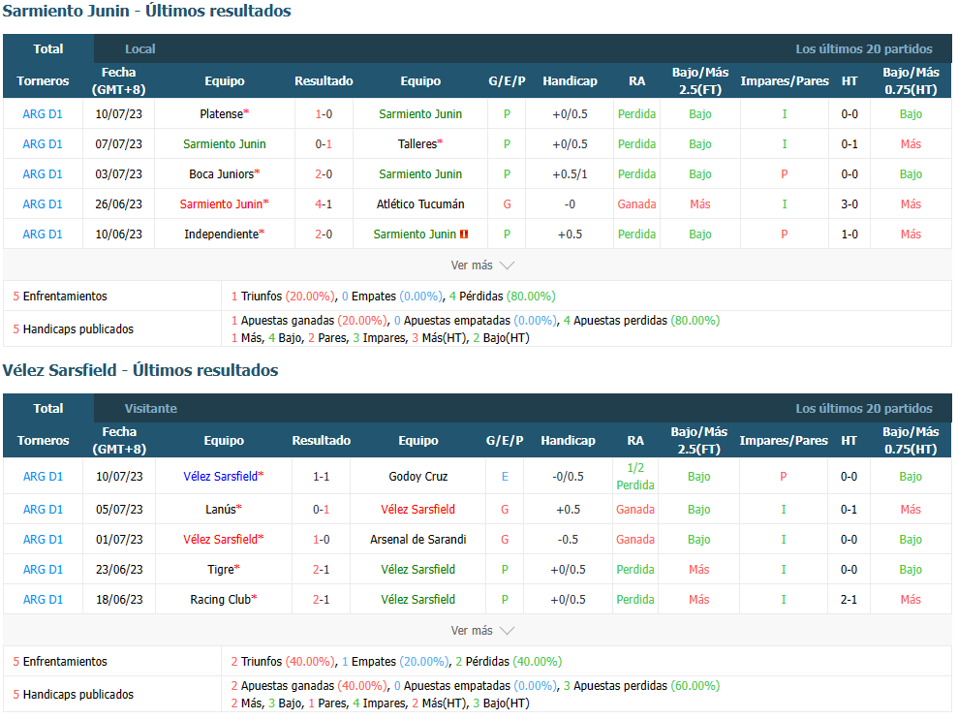Select the Total tab in Sarmiento Junin table
This screenshot has height=719, width=958.
coord(48,48)
